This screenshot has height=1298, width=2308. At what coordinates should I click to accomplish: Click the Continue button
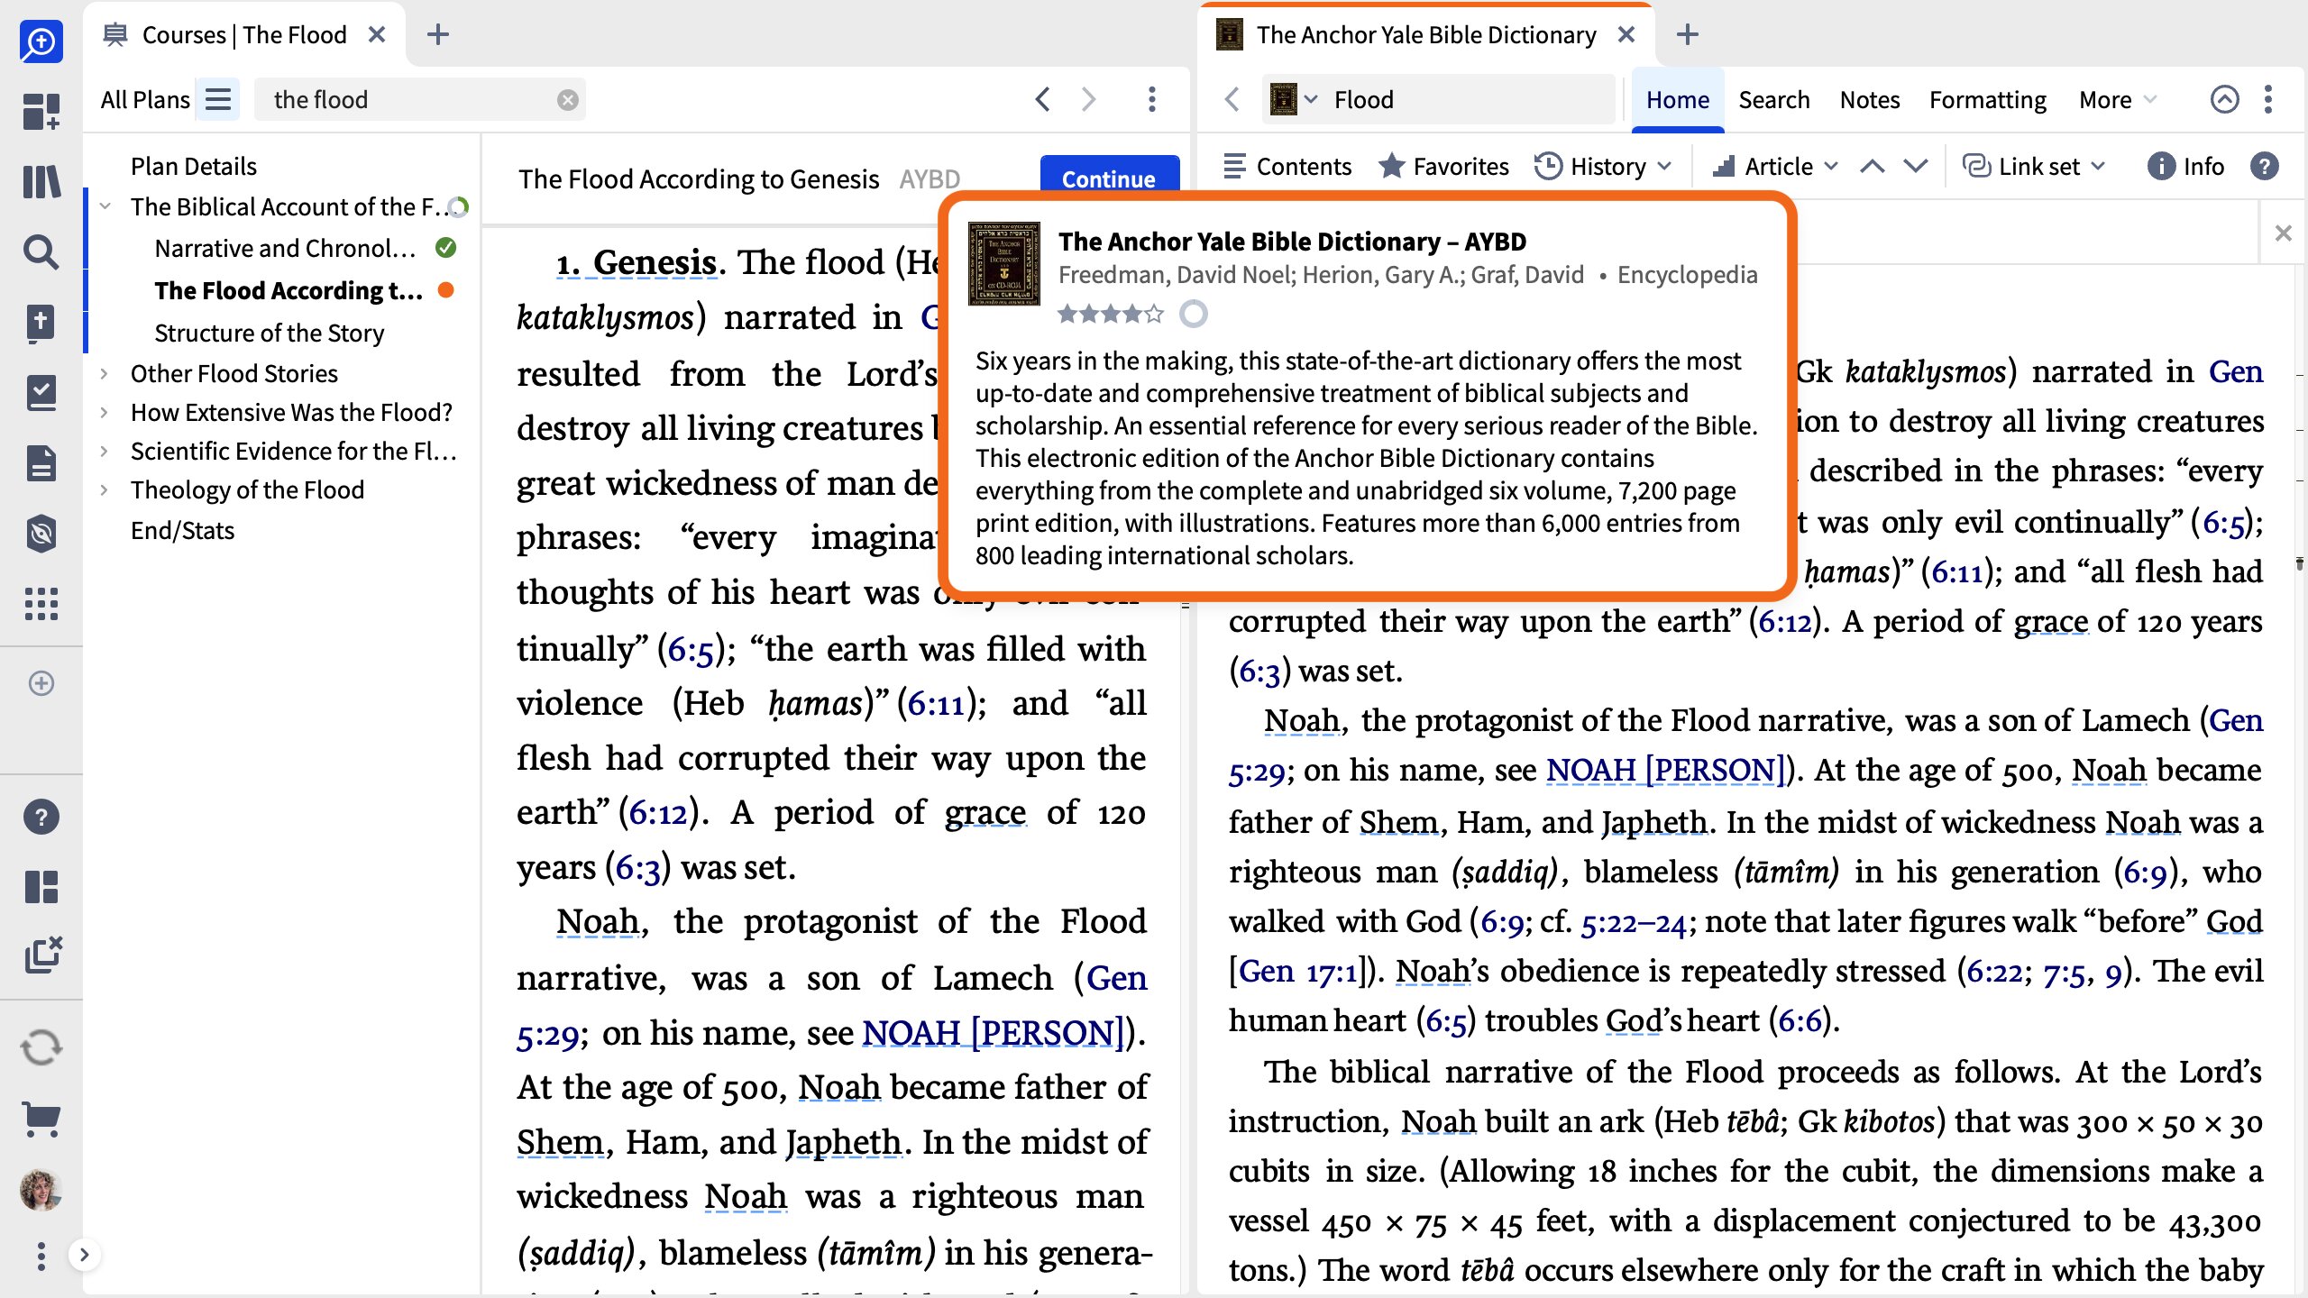(x=1109, y=178)
